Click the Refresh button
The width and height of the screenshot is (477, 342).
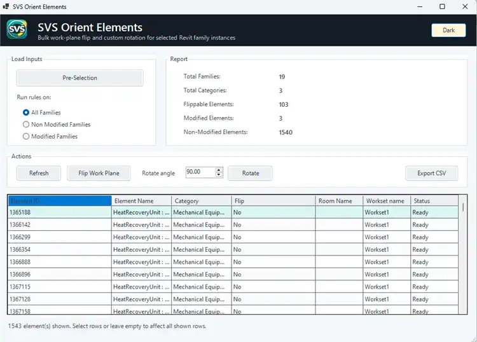click(x=39, y=174)
